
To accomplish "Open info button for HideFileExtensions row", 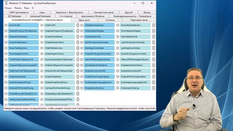I will point(78,48).
